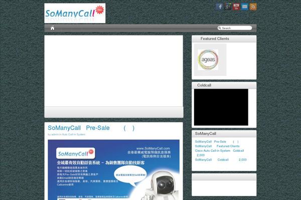Open the Facebook social icon
This screenshot has height=200, width=301.
click(219, 7)
